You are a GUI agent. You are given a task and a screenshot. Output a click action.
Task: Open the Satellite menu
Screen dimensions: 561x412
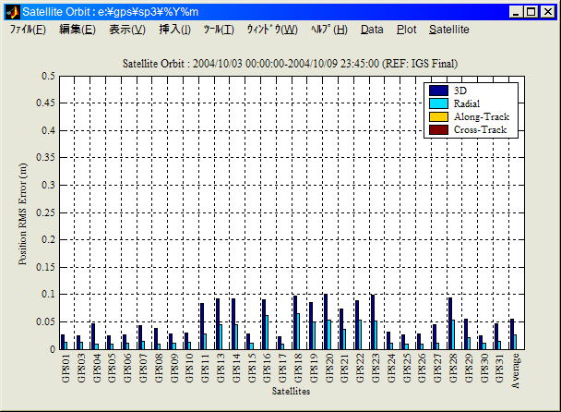448,30
